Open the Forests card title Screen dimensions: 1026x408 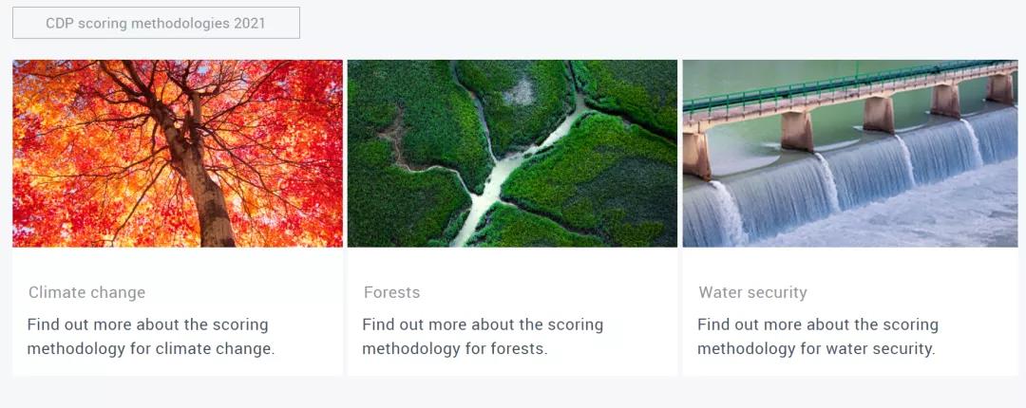(x=392, y=292)
